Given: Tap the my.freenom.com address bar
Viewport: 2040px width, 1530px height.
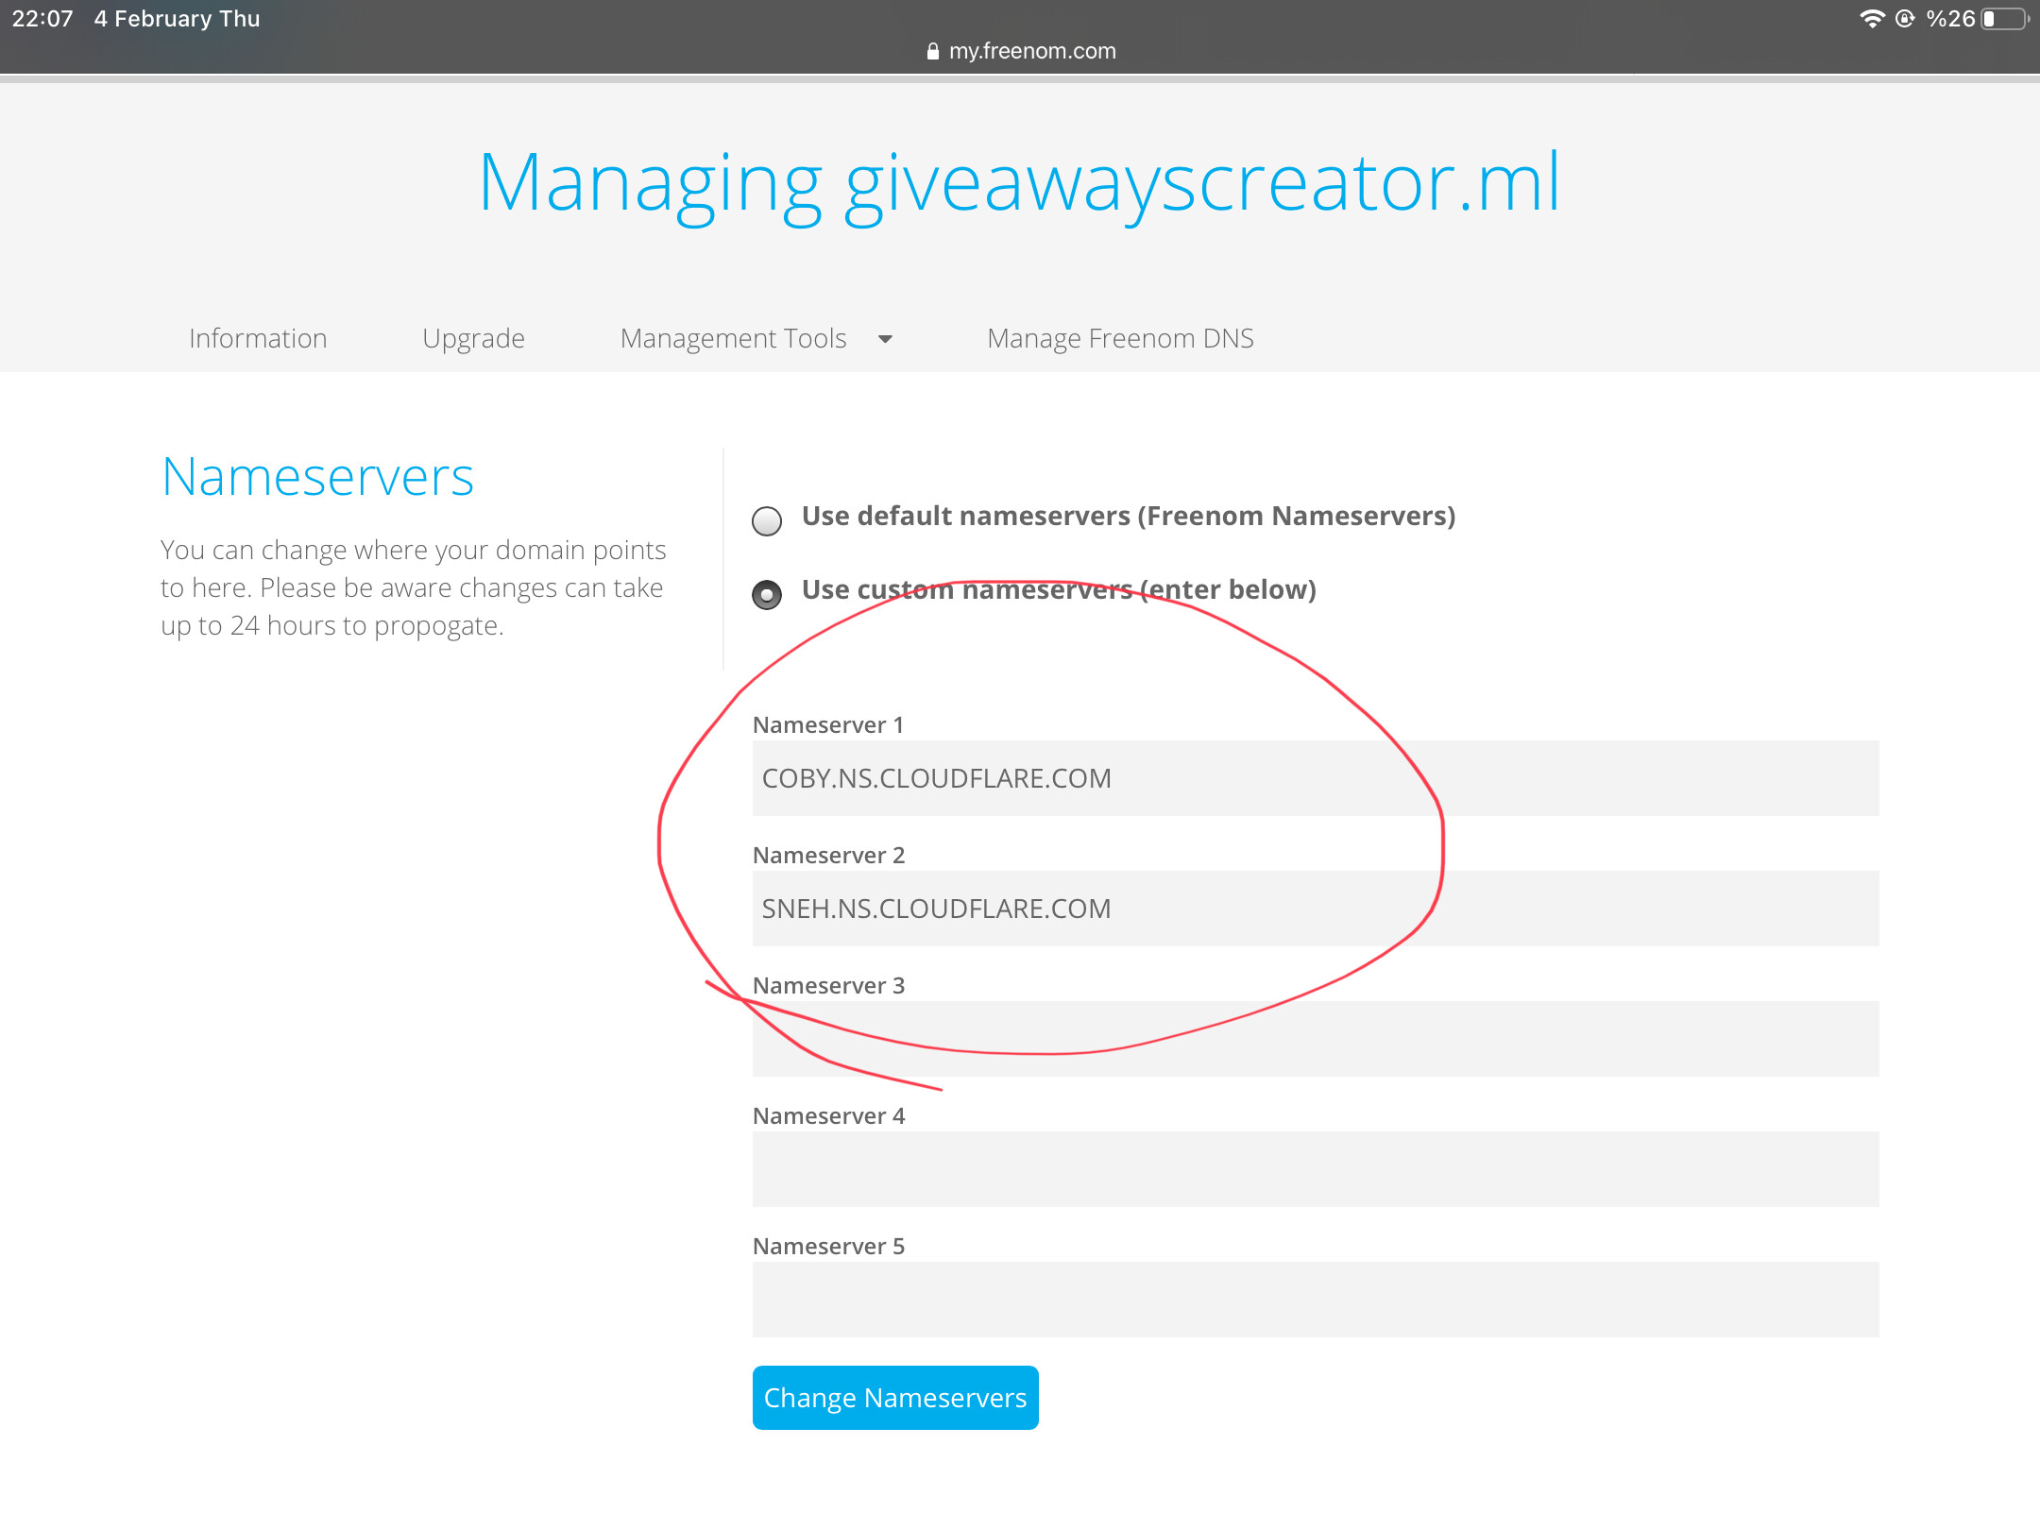Looking at the screenshot, I should pos(1021,51).
